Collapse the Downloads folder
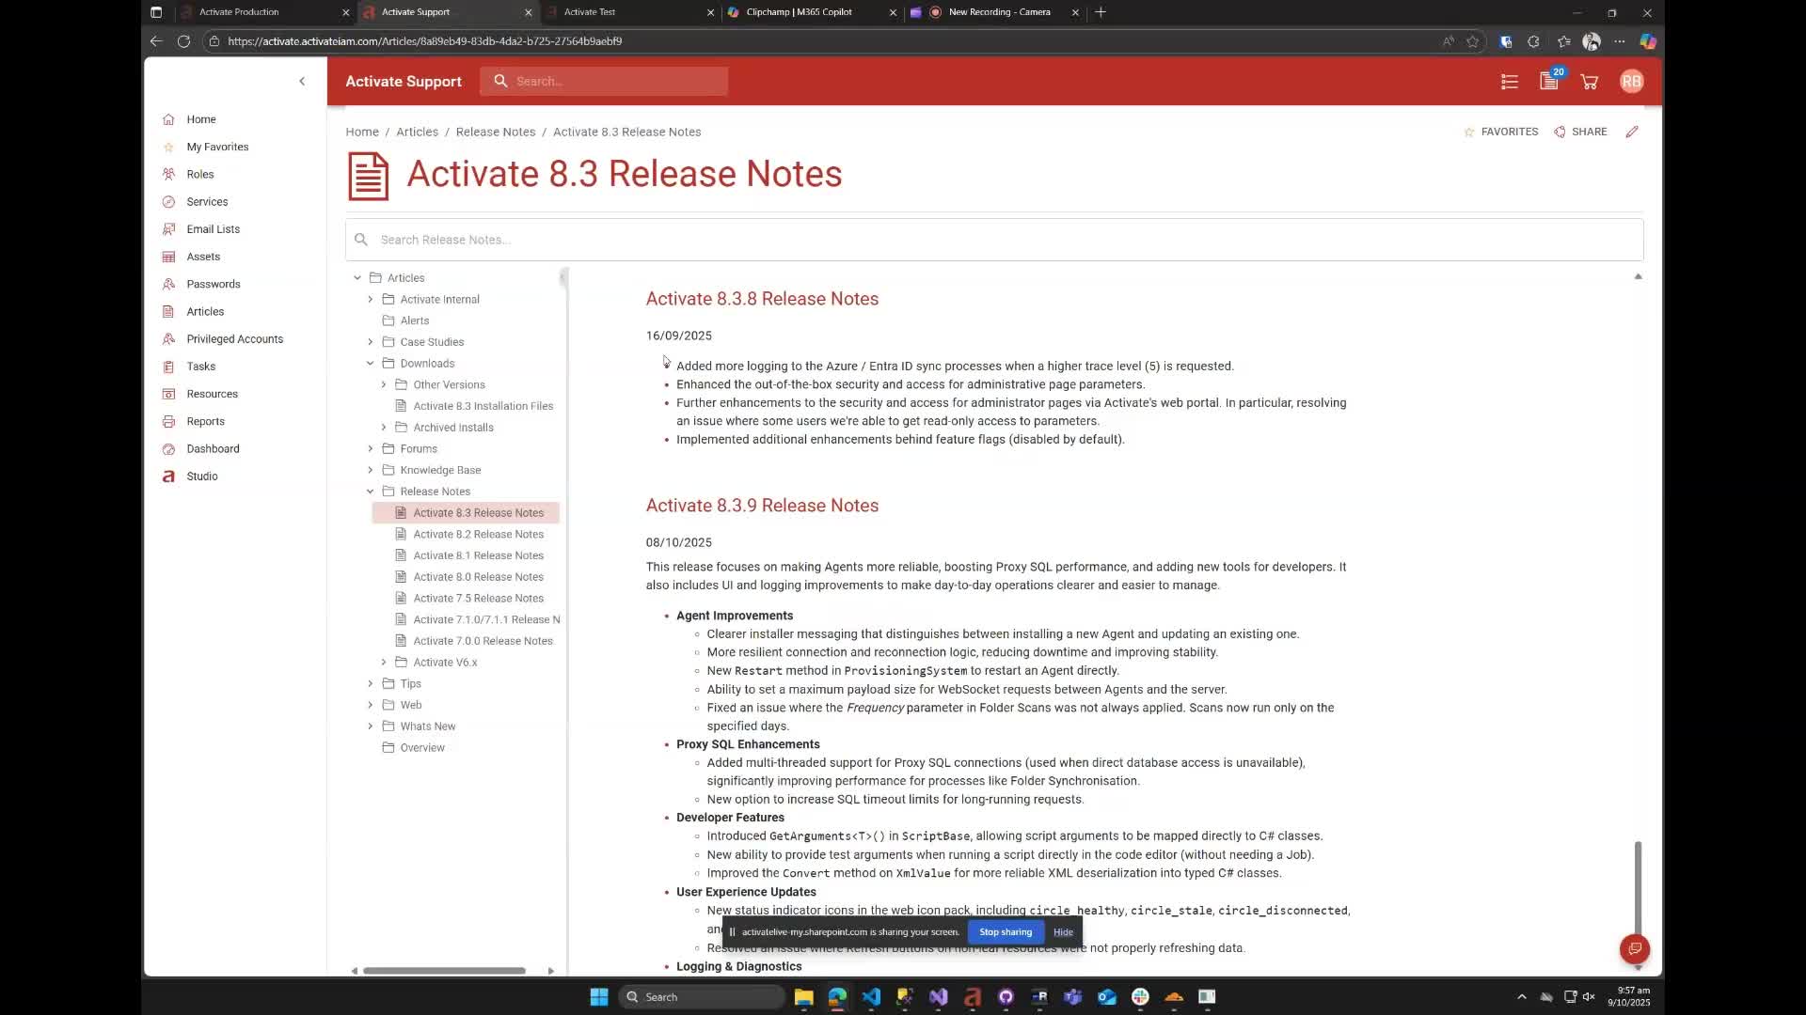The height and width of the screenshot is (1015, 1806). [x=371, y=364]
